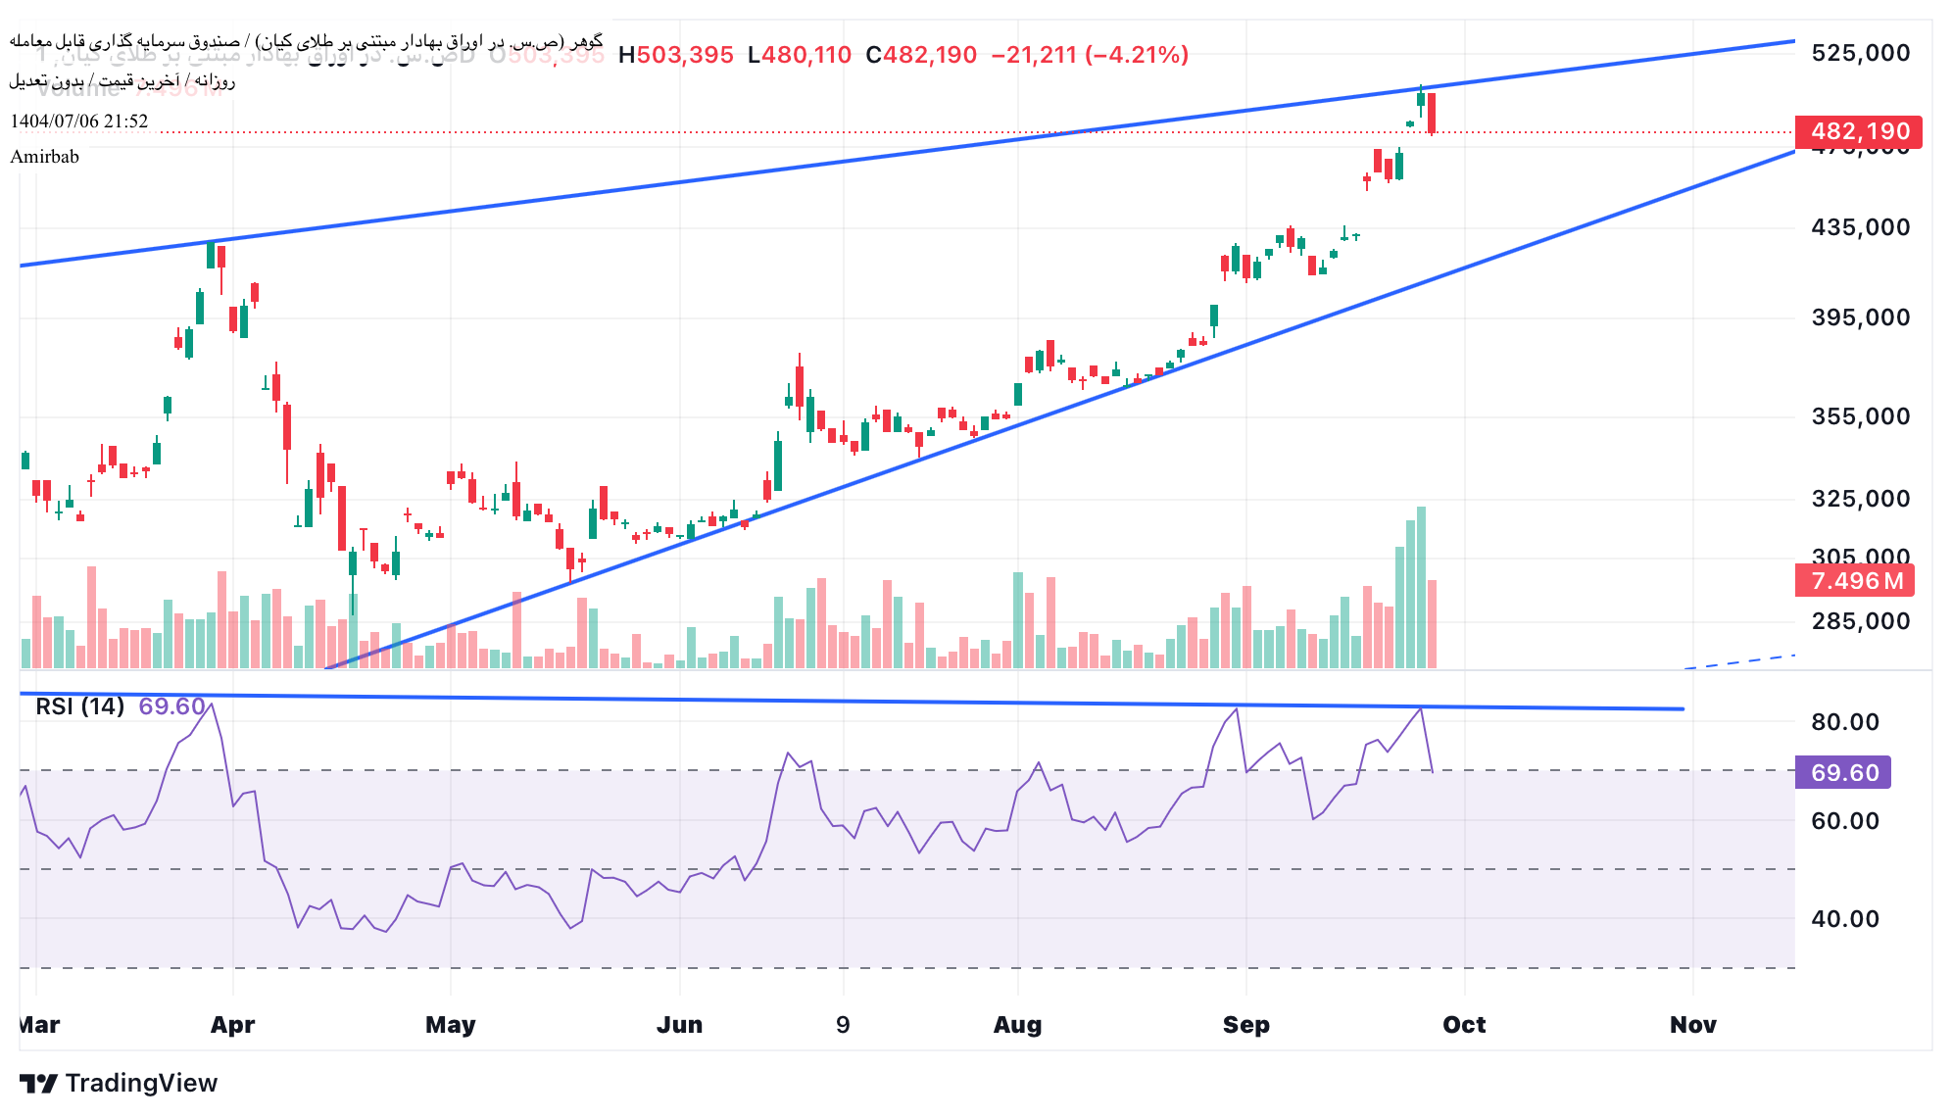Click the Amirbab author name
This screenshot has height=1119, width=1952.
(45, 157)
